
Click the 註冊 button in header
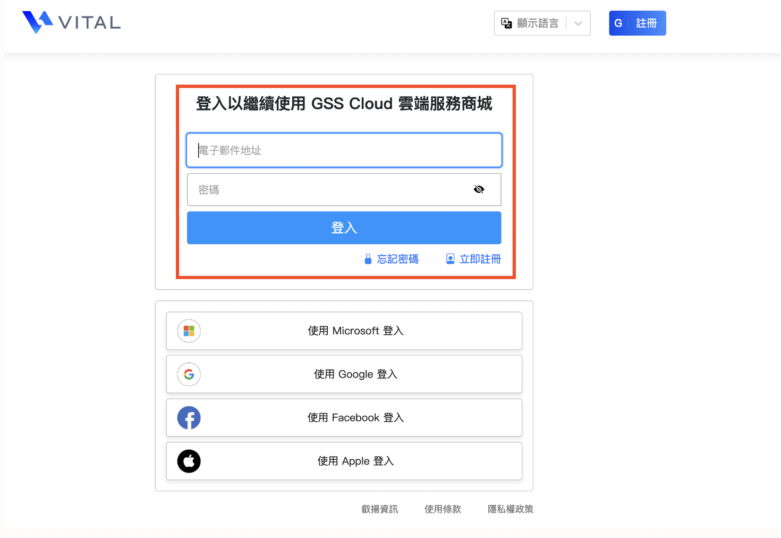point(637,23)
